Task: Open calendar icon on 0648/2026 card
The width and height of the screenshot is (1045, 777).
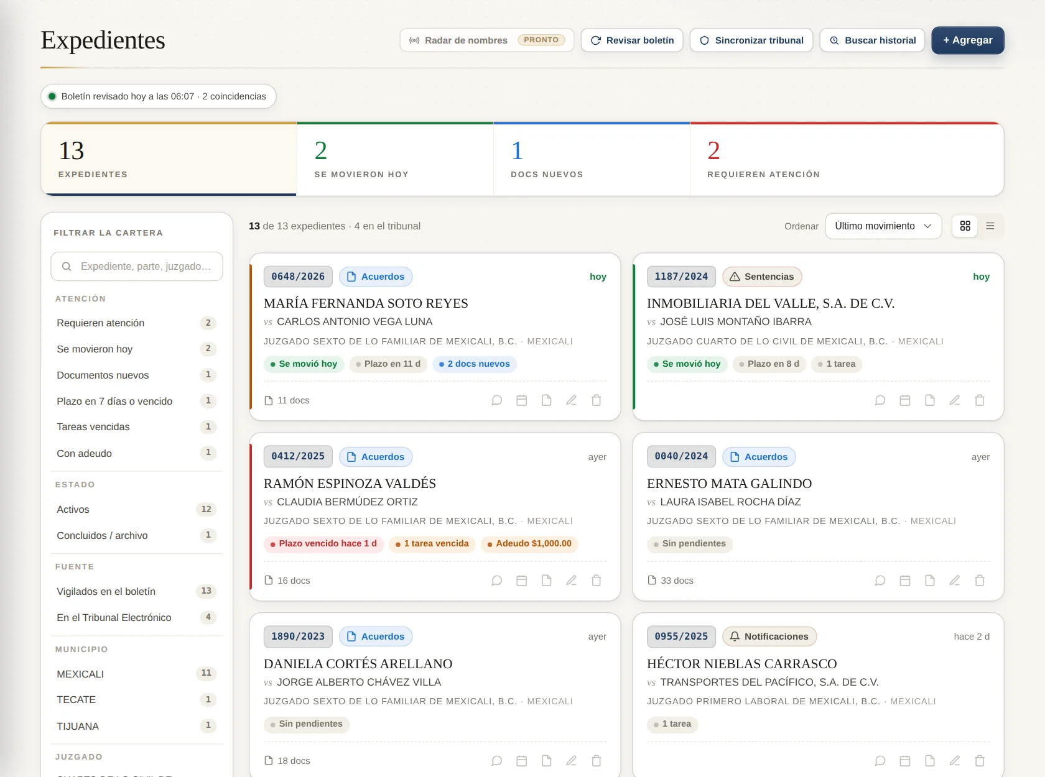Action: [521, 400]
